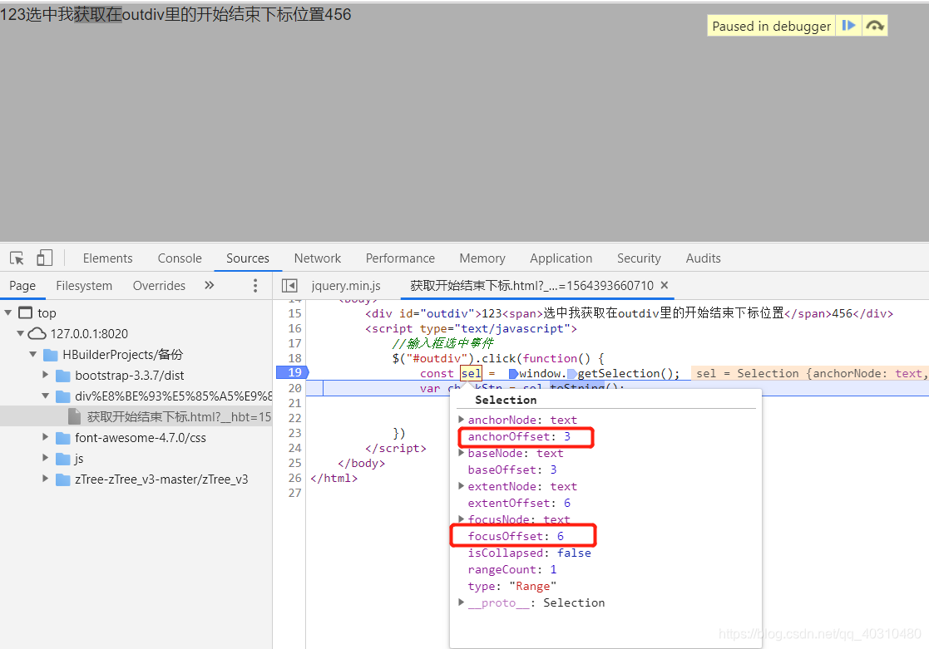Viewport: 929px width, 649px height.
Task: Set breakpoint on line 20 gutter
Action: pyautogui.click(x=294, y=388)
